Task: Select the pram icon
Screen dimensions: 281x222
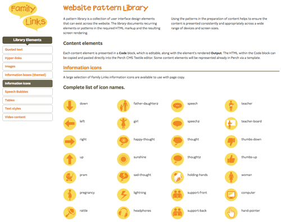Action: pos(70,177)
